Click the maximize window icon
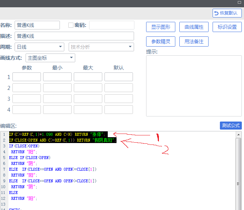This screenshot has width=244, height=210. click(239, 2)
